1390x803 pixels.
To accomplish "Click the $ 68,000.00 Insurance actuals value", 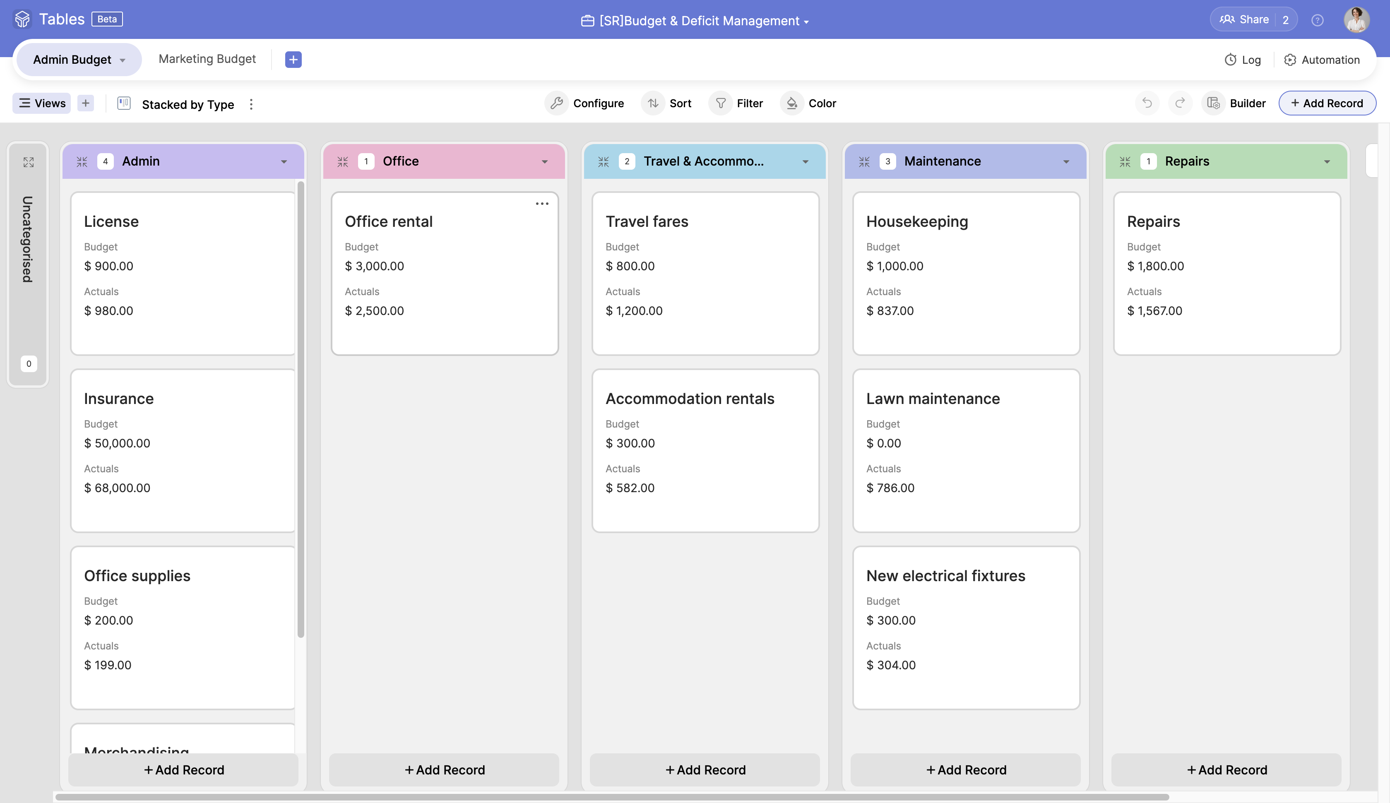I will pyautogui.click(x=117, y=488).
